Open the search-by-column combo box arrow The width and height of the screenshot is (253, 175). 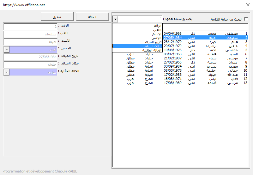click(x=115, y=19)
